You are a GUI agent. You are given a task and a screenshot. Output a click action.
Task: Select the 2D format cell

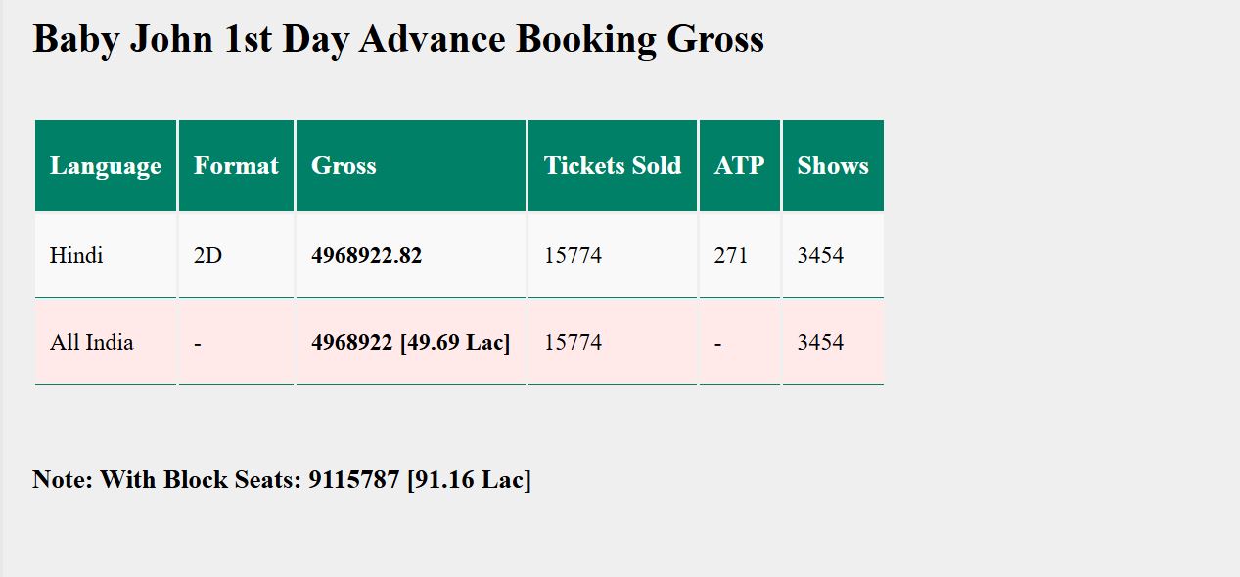coord(207,256)
